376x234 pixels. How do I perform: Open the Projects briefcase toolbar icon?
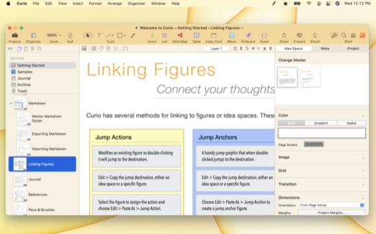15,36
